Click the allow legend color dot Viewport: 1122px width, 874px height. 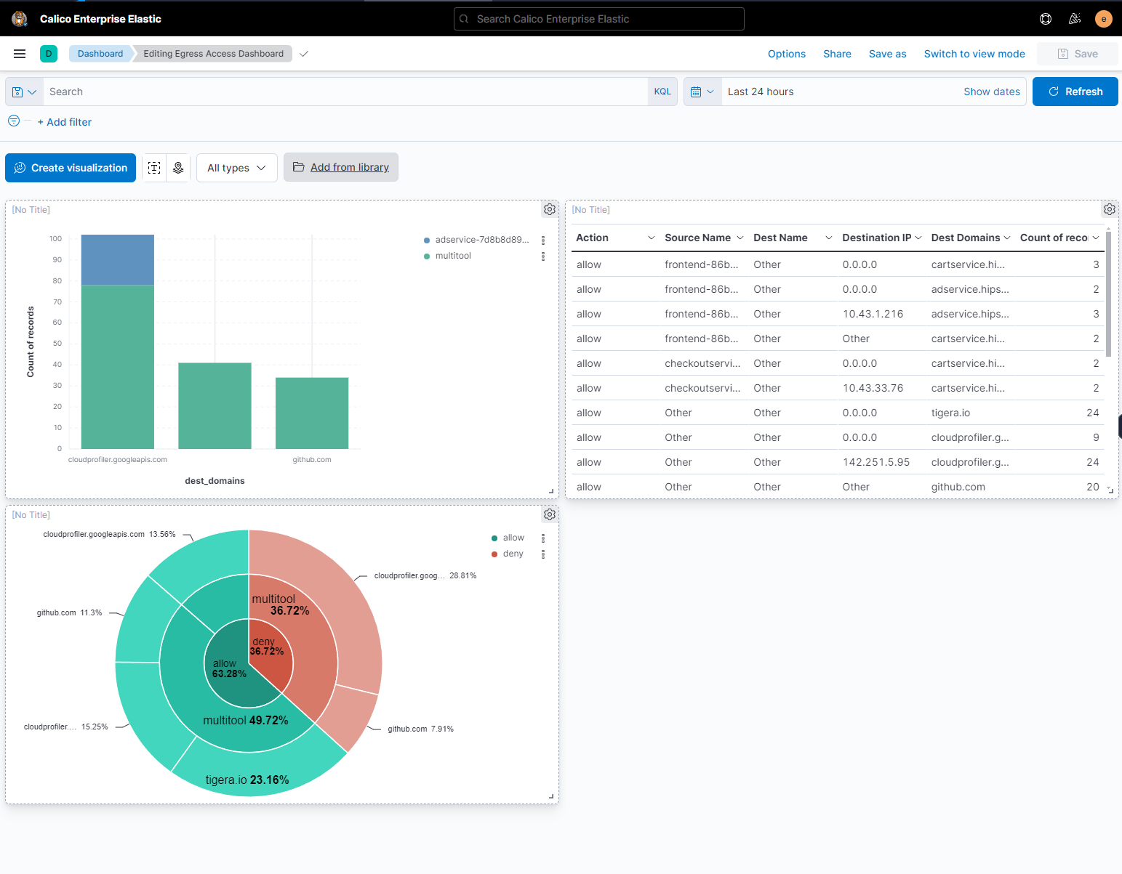point(493,538)
